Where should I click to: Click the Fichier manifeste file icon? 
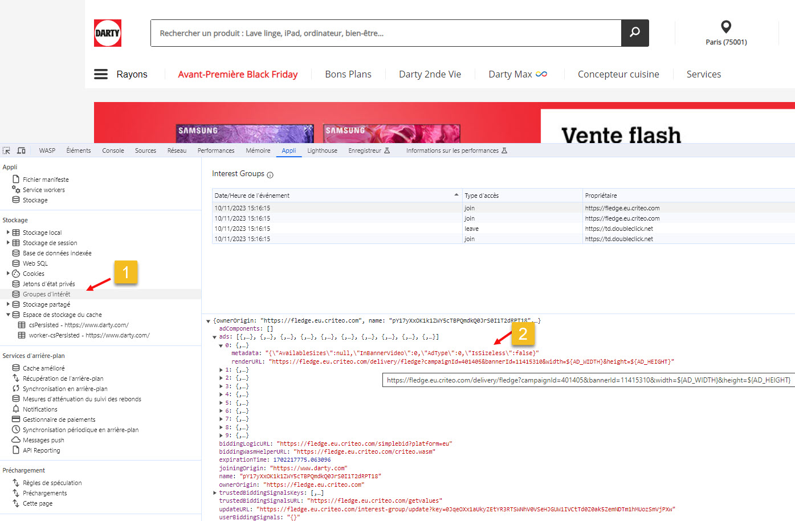pos(16,179)
